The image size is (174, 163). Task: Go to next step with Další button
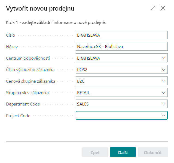(x=123, y=152)
